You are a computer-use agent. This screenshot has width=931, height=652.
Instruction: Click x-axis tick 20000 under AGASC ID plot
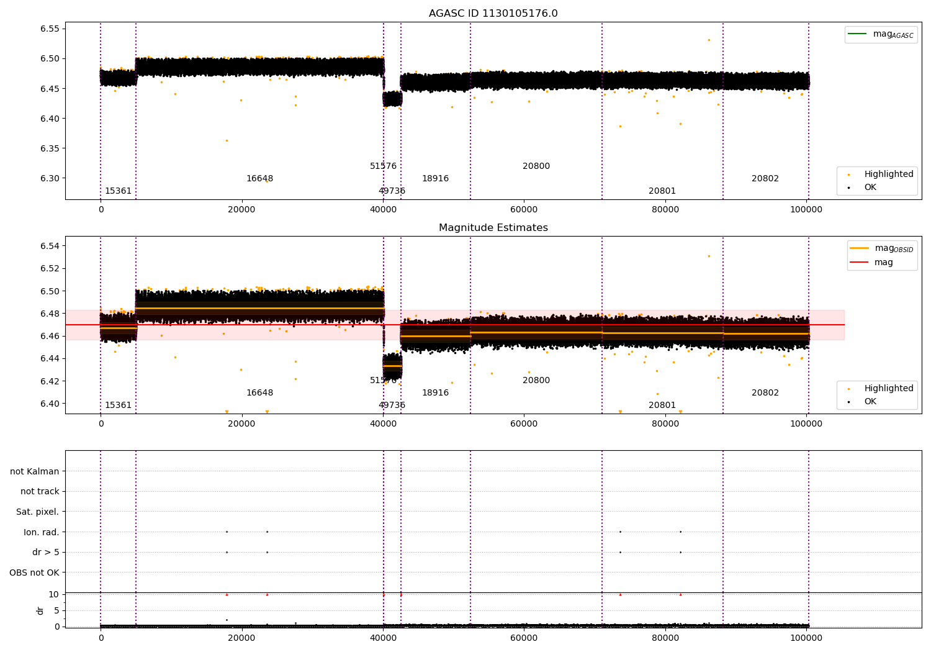click(x=241, y=210)
